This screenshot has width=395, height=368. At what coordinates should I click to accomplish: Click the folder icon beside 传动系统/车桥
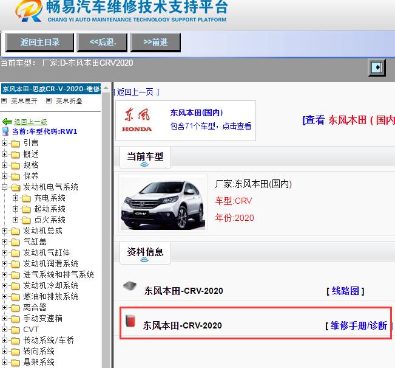[15, 341]
